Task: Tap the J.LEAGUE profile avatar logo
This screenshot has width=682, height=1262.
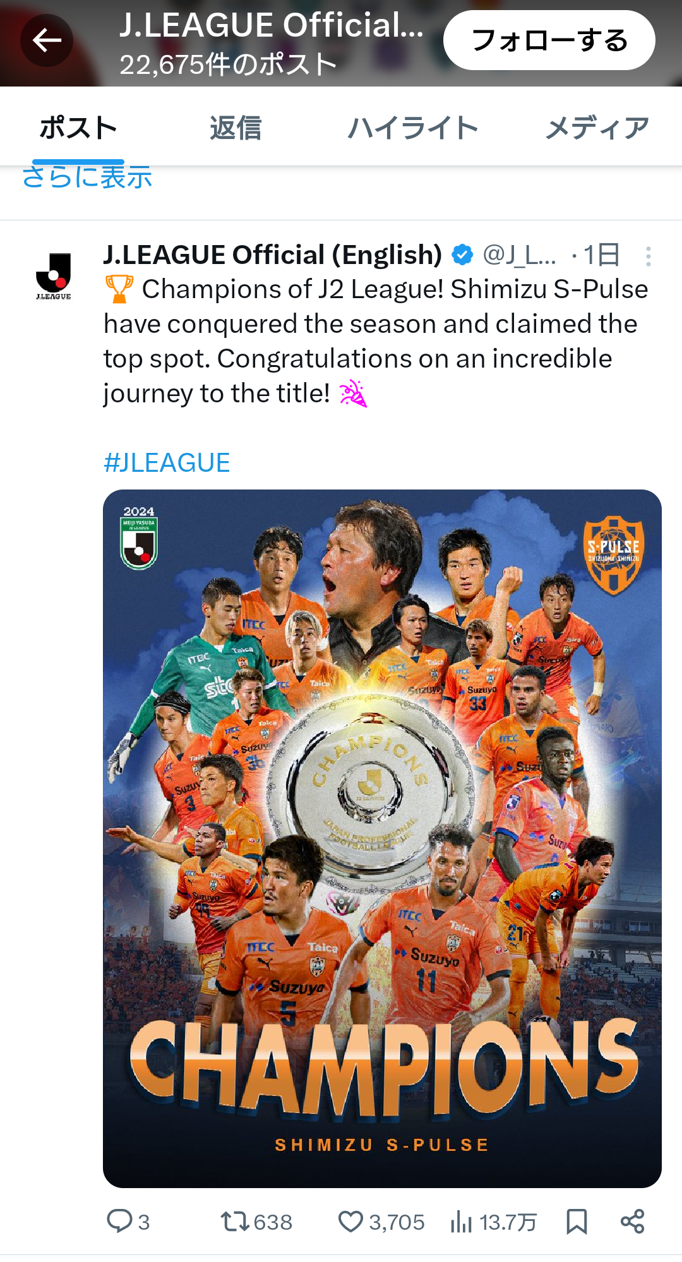Action: pyautogui.click(x=53, y=276)
